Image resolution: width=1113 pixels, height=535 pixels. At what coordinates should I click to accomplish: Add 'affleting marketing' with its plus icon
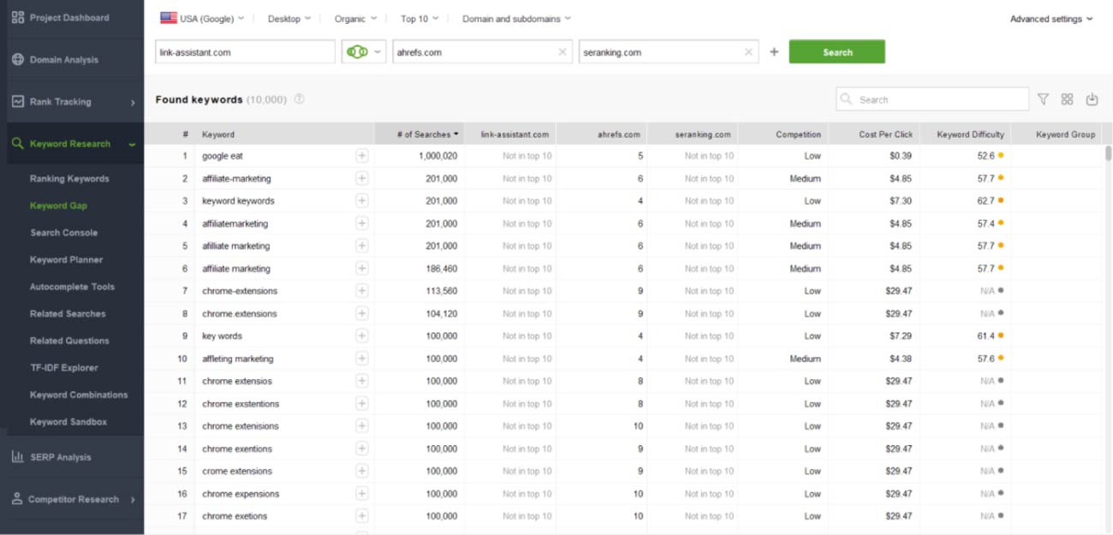point(362,359)
